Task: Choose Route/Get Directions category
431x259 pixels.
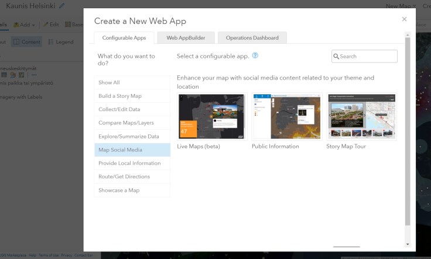Action: coord(132,177)
